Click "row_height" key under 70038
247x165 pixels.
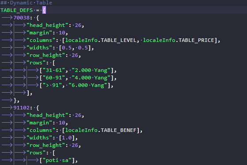[46, 55]
